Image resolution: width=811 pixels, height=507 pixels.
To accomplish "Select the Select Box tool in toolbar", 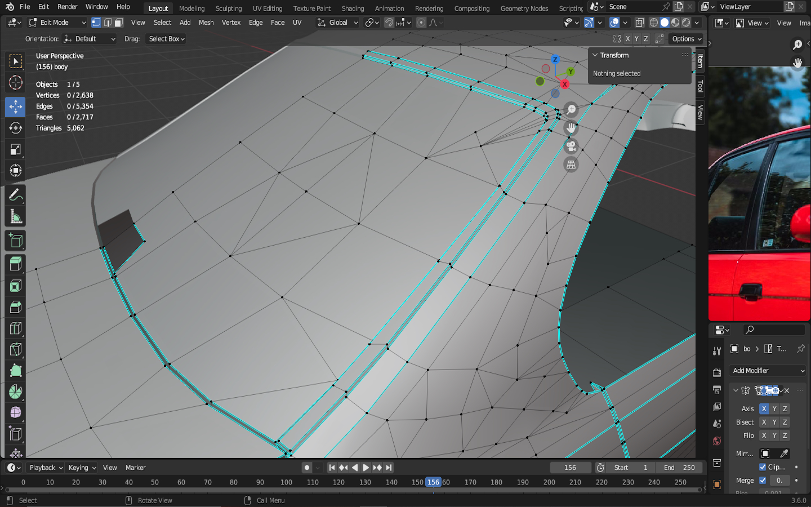I will (x=16, y=61).
